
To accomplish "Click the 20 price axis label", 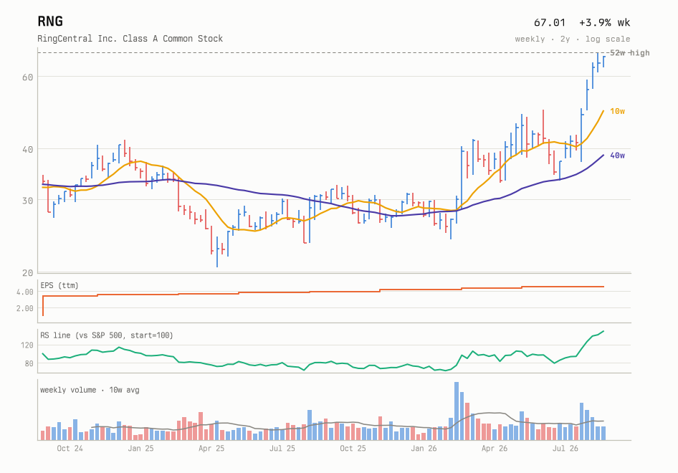I will [x=27, y=272].
